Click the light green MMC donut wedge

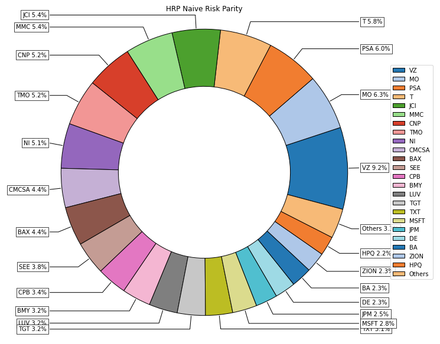pos(157,67)
